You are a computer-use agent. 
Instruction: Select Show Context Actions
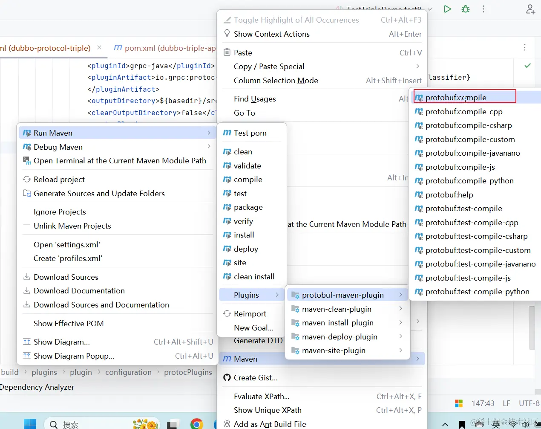pyautogui.click(x=322, y=34)
